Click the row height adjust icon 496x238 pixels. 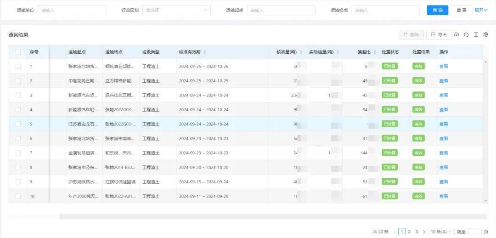coord(476,35)
